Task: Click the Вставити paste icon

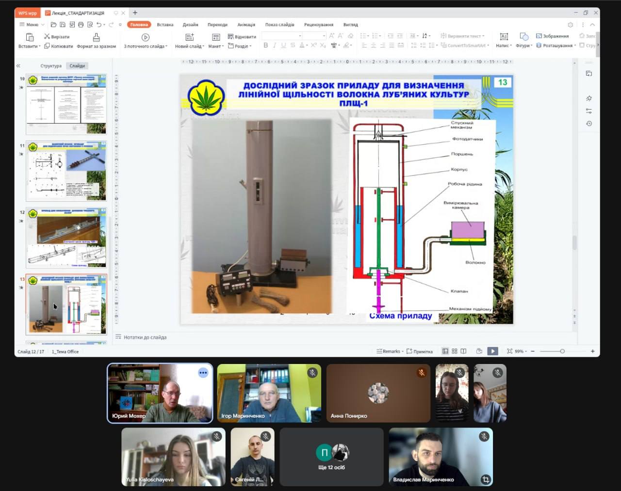Action: [30, 37]
